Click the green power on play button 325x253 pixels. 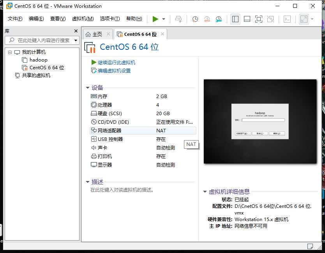pyautogui.click(x=155, y=19)
